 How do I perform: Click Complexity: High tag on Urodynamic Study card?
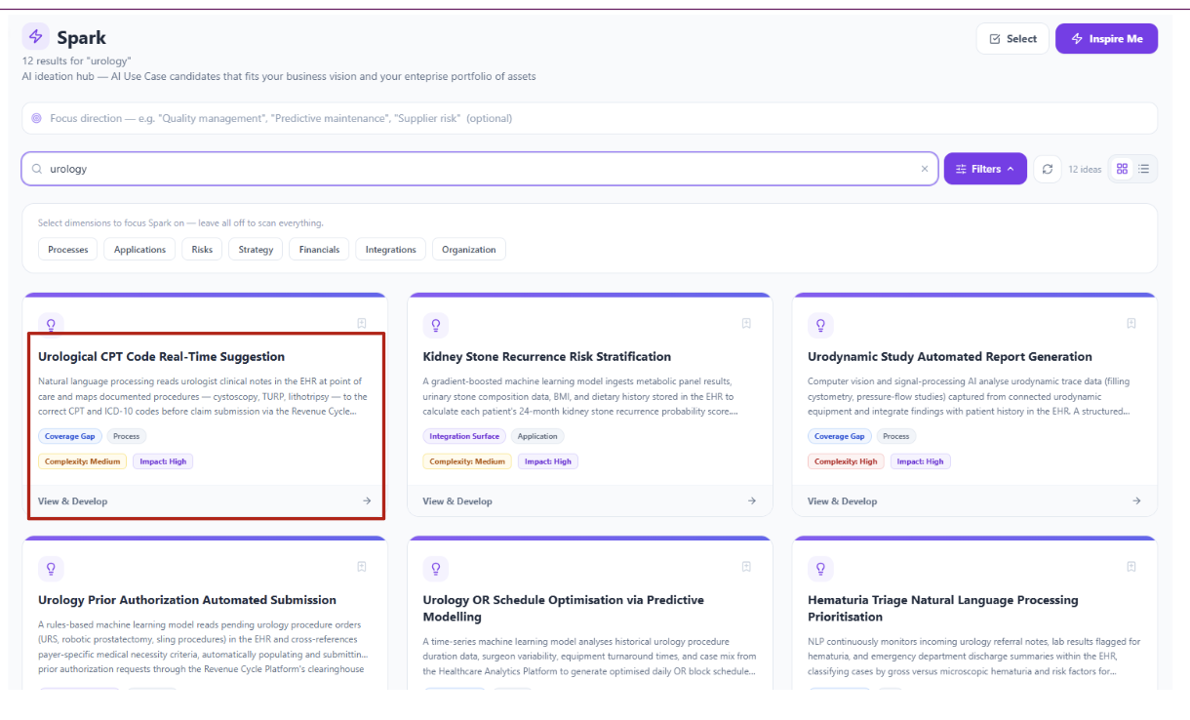(x=846, y=461)
